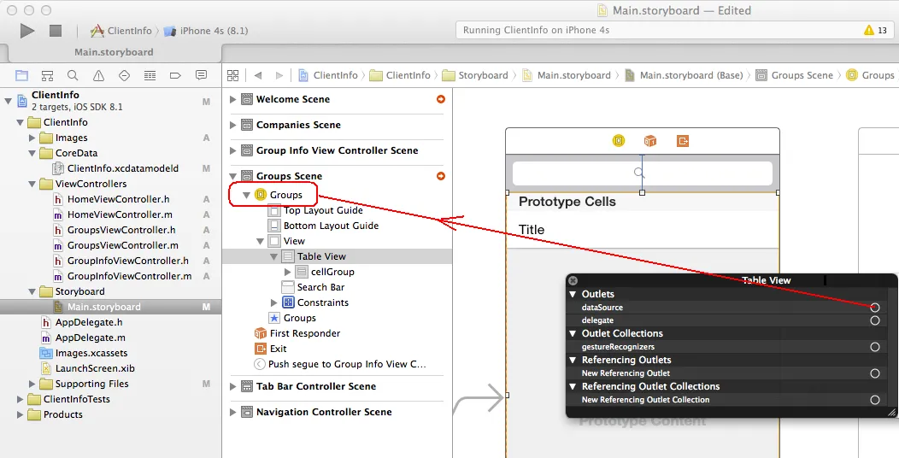Select Top Layout Guide in outline

coord(316,210)
